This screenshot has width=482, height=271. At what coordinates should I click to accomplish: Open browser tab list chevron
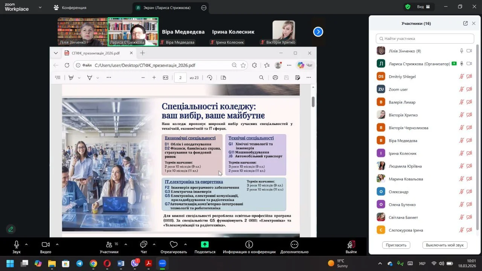[x=56, y=53]
